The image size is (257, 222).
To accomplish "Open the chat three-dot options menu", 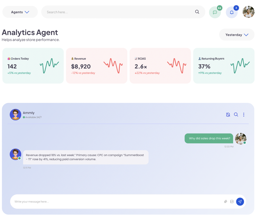I will point(244,115).
